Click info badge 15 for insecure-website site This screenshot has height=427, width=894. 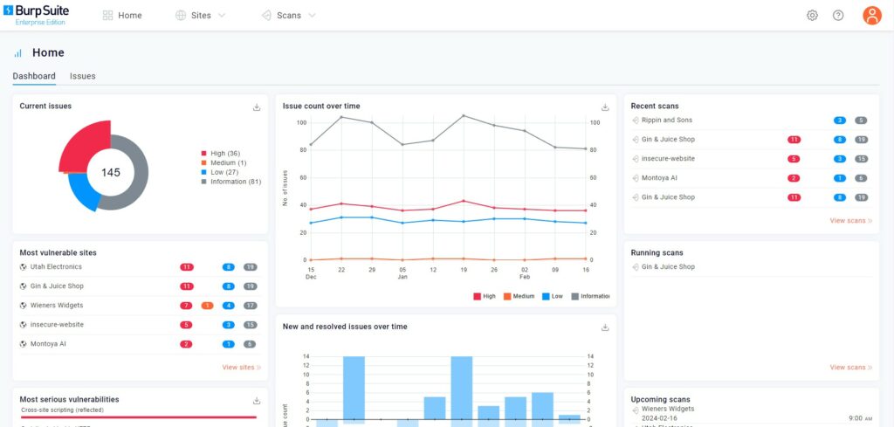251,325
